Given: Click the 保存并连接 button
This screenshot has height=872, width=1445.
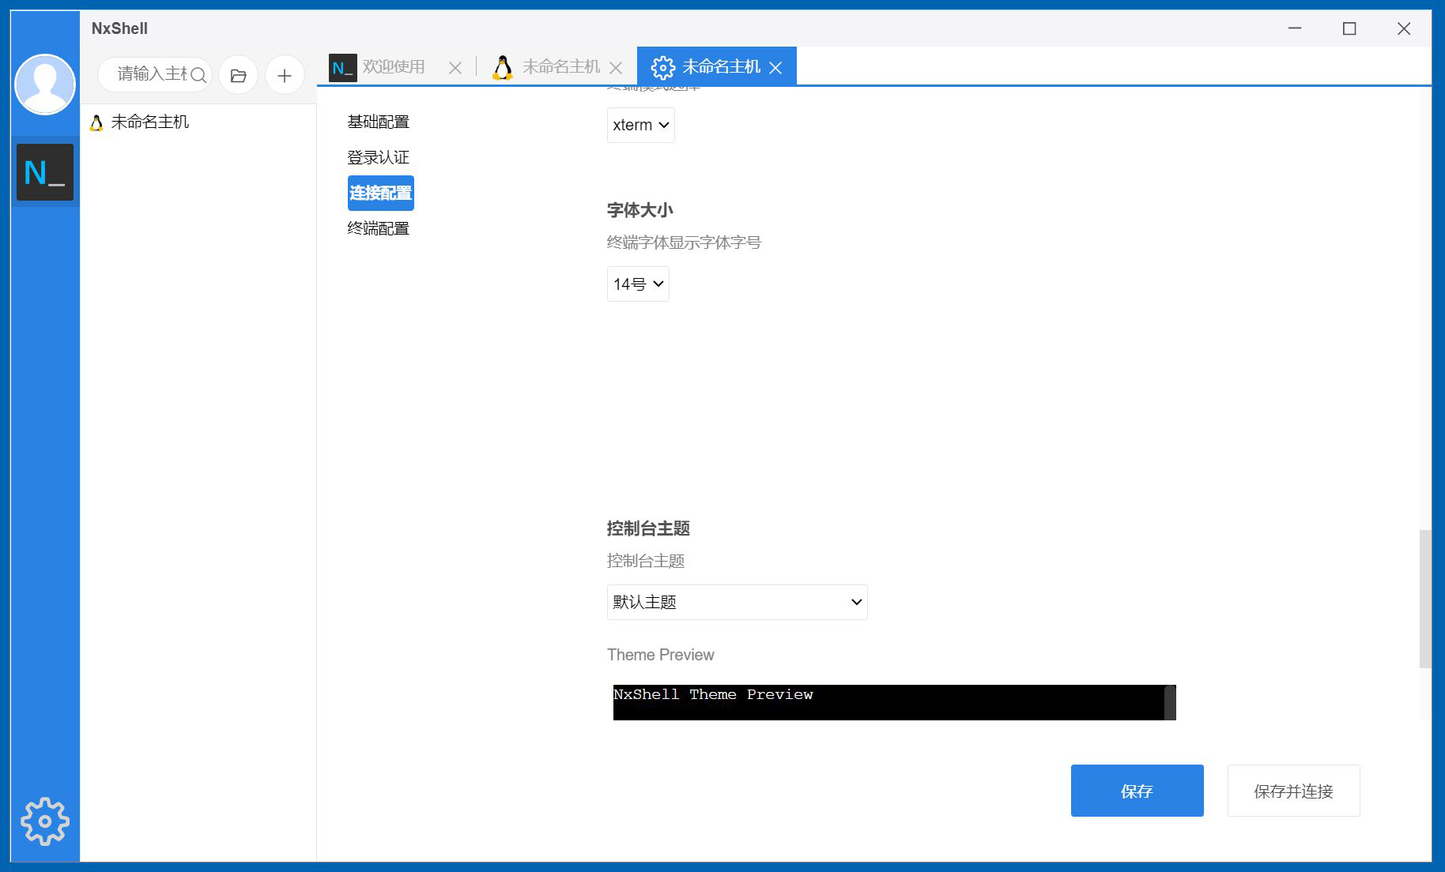Looking at the screenshot, I should pos(1292,790).
